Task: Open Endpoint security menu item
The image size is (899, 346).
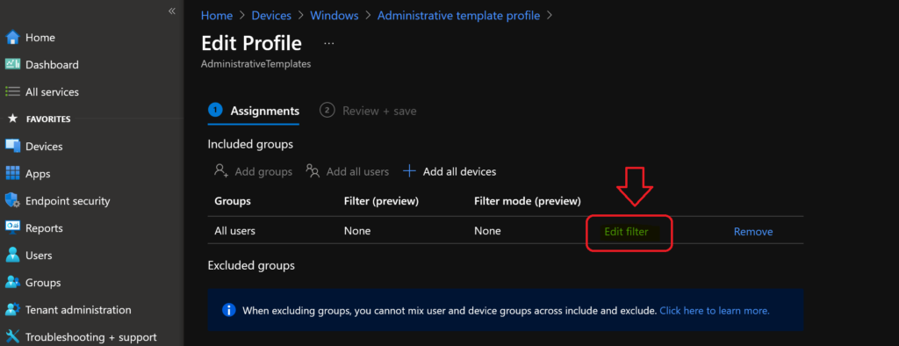Action: pos(68,201)
